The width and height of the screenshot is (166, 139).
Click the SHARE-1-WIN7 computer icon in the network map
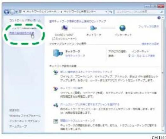point(64,28)
